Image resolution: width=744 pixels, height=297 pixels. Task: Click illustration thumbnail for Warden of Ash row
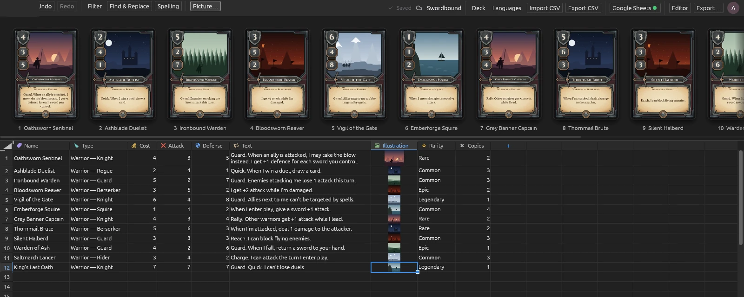[x=394, y=248]
